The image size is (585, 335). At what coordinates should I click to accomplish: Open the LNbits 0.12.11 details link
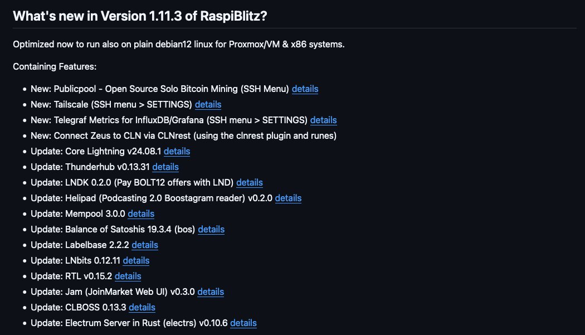[136, 260]
